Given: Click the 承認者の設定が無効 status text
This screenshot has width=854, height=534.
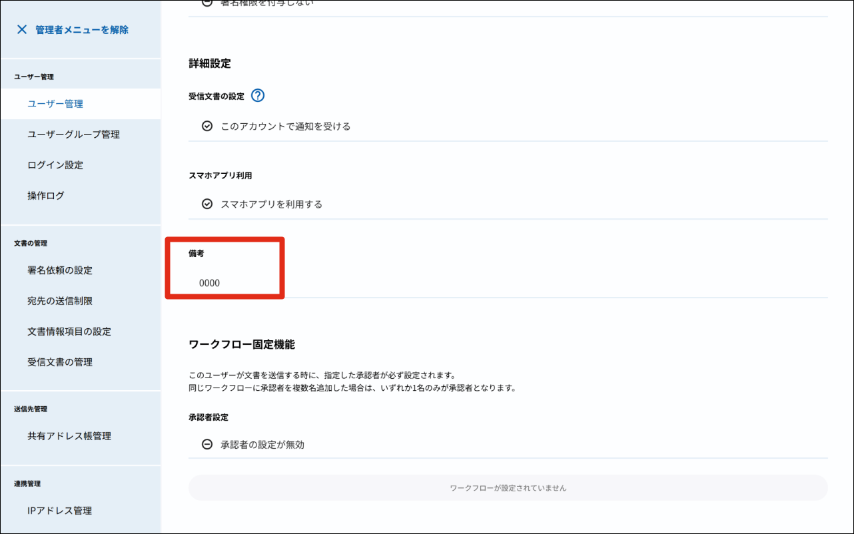Looking at the screenshot, I should coord(262,445).
